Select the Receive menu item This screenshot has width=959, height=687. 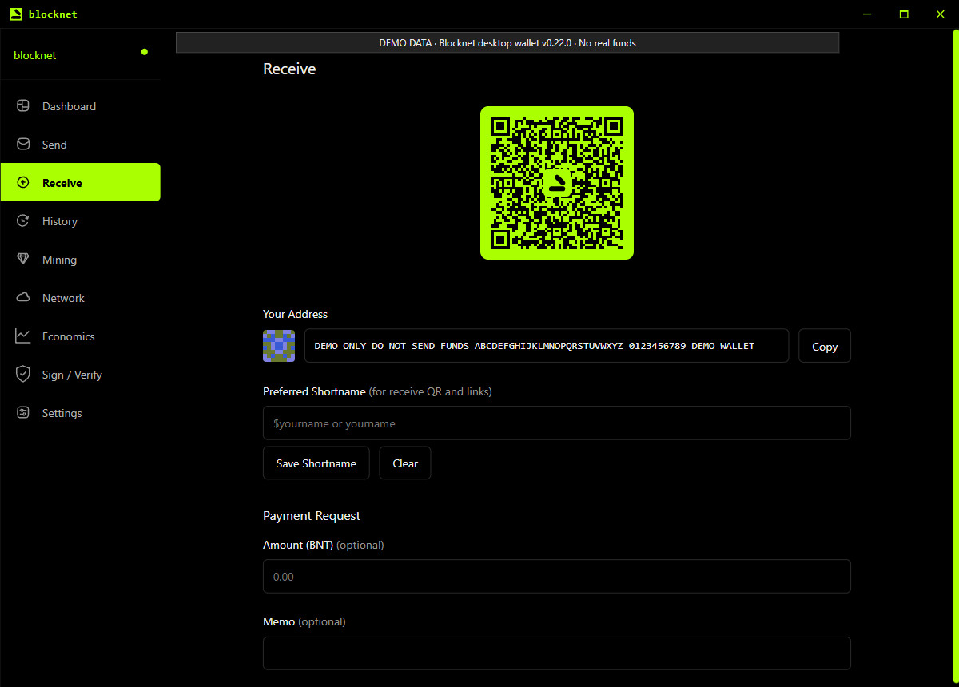pos(81,182)
